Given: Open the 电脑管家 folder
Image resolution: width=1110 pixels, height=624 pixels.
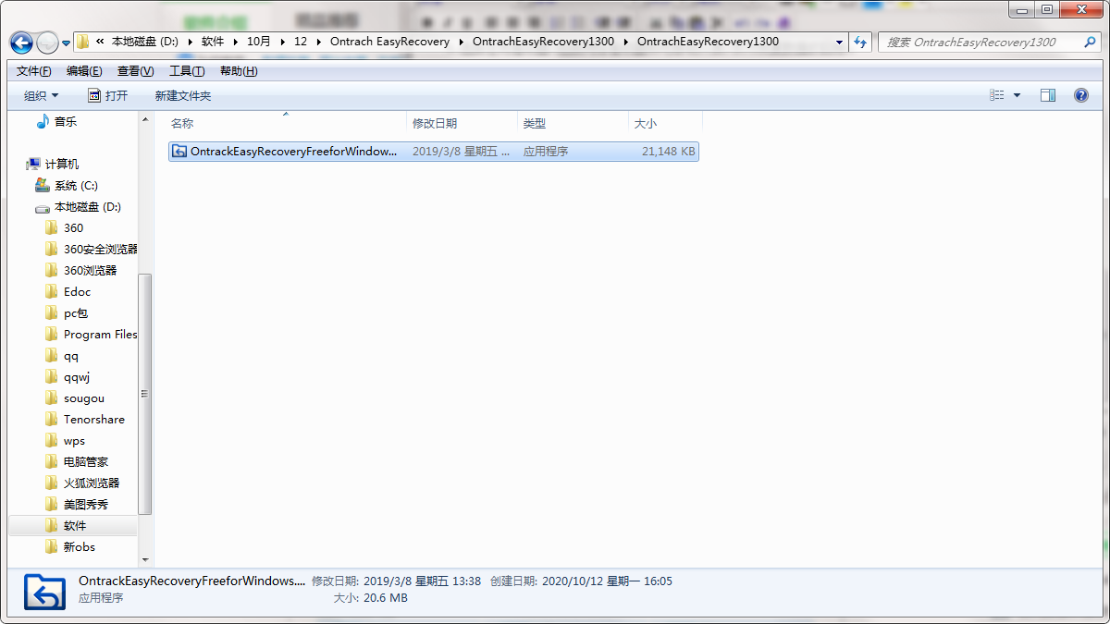Looking at the screenshot, I should pos(88,461).
